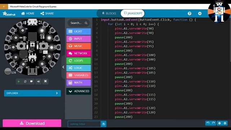Open the VARIABLES toolbox category
Viewport: 231px width, 130px height.
[79, 75]
